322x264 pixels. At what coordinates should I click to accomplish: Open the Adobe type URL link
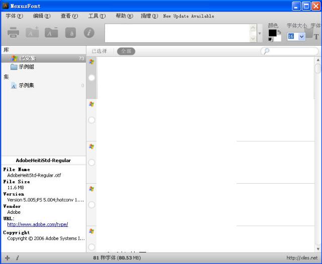point(37,224)
